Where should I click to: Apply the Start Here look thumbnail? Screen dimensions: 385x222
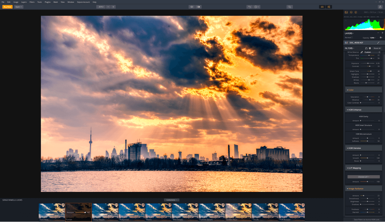(52, 212)
